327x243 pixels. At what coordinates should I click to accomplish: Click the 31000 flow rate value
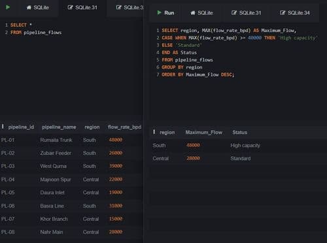[116, 206]
